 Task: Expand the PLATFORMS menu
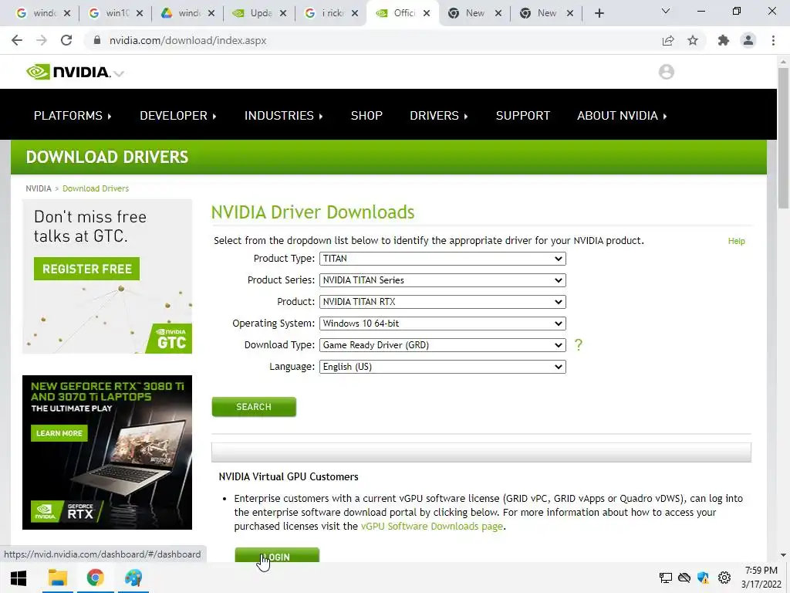(x=73, y=116)
